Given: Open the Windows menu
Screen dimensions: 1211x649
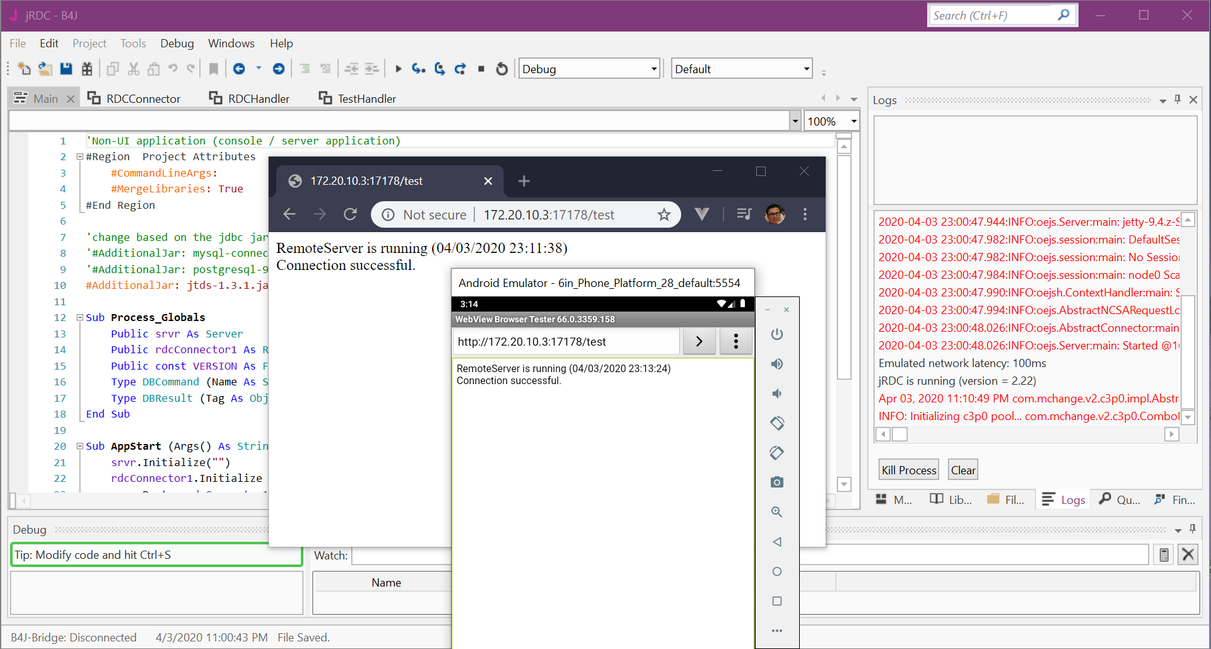Looking at the screenshot, I should pos(231,44).
